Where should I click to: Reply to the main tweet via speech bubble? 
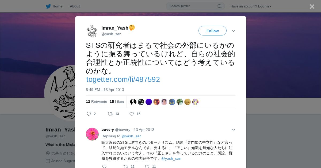tap(89, 114)
